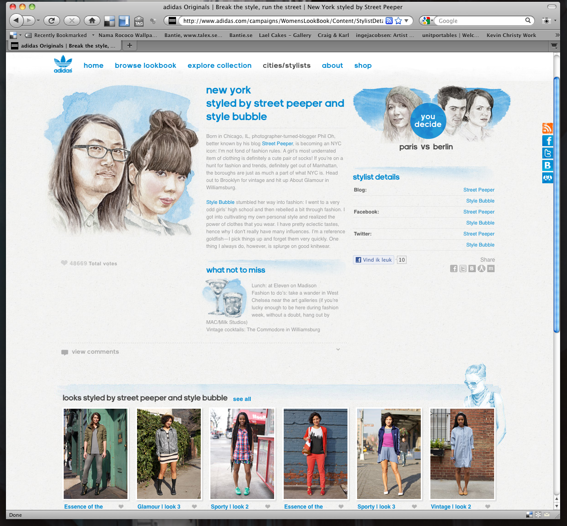Open the Recently Bookmarked dropdown arrow

93,35
